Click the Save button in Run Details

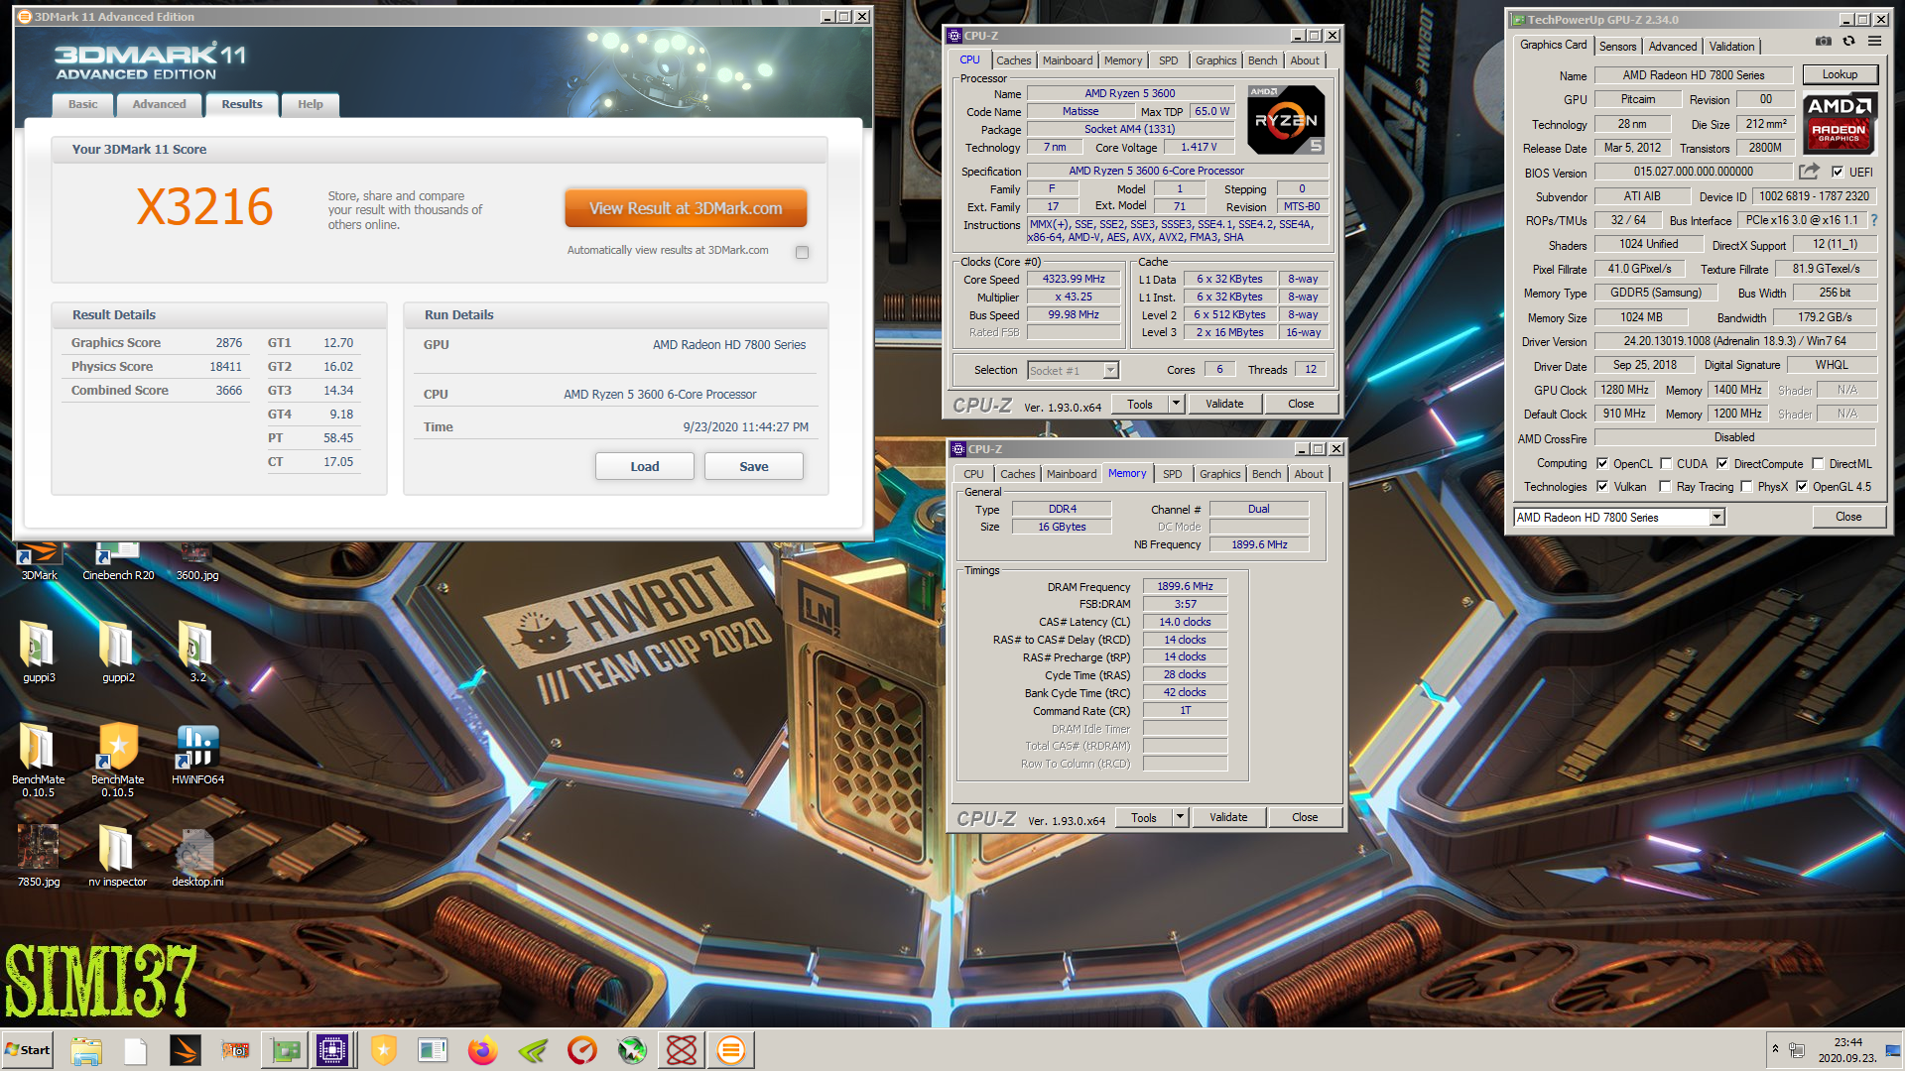pos(754,466)
